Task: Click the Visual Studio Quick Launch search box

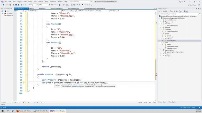Action: click(80, 2)
